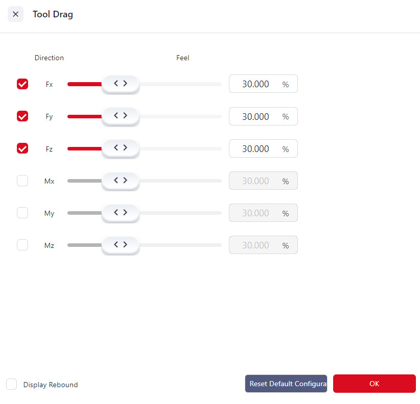Enable the Mx direction checkbox

(x=22, y=181)
